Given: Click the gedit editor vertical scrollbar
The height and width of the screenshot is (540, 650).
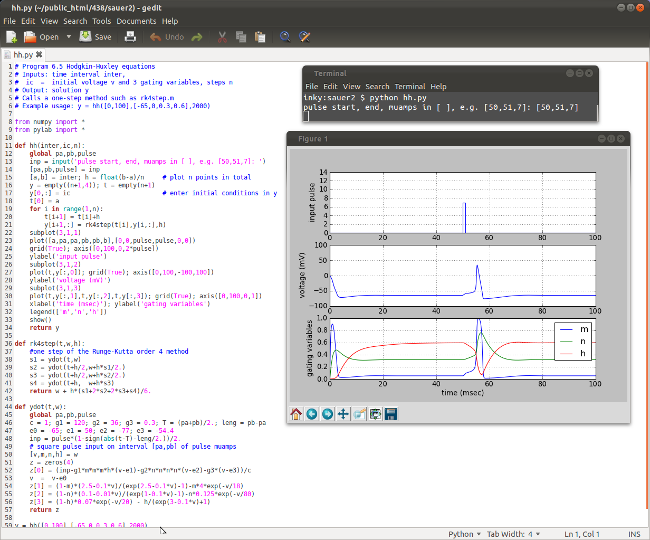Looking at the screenshot, I should pos(647,285).
